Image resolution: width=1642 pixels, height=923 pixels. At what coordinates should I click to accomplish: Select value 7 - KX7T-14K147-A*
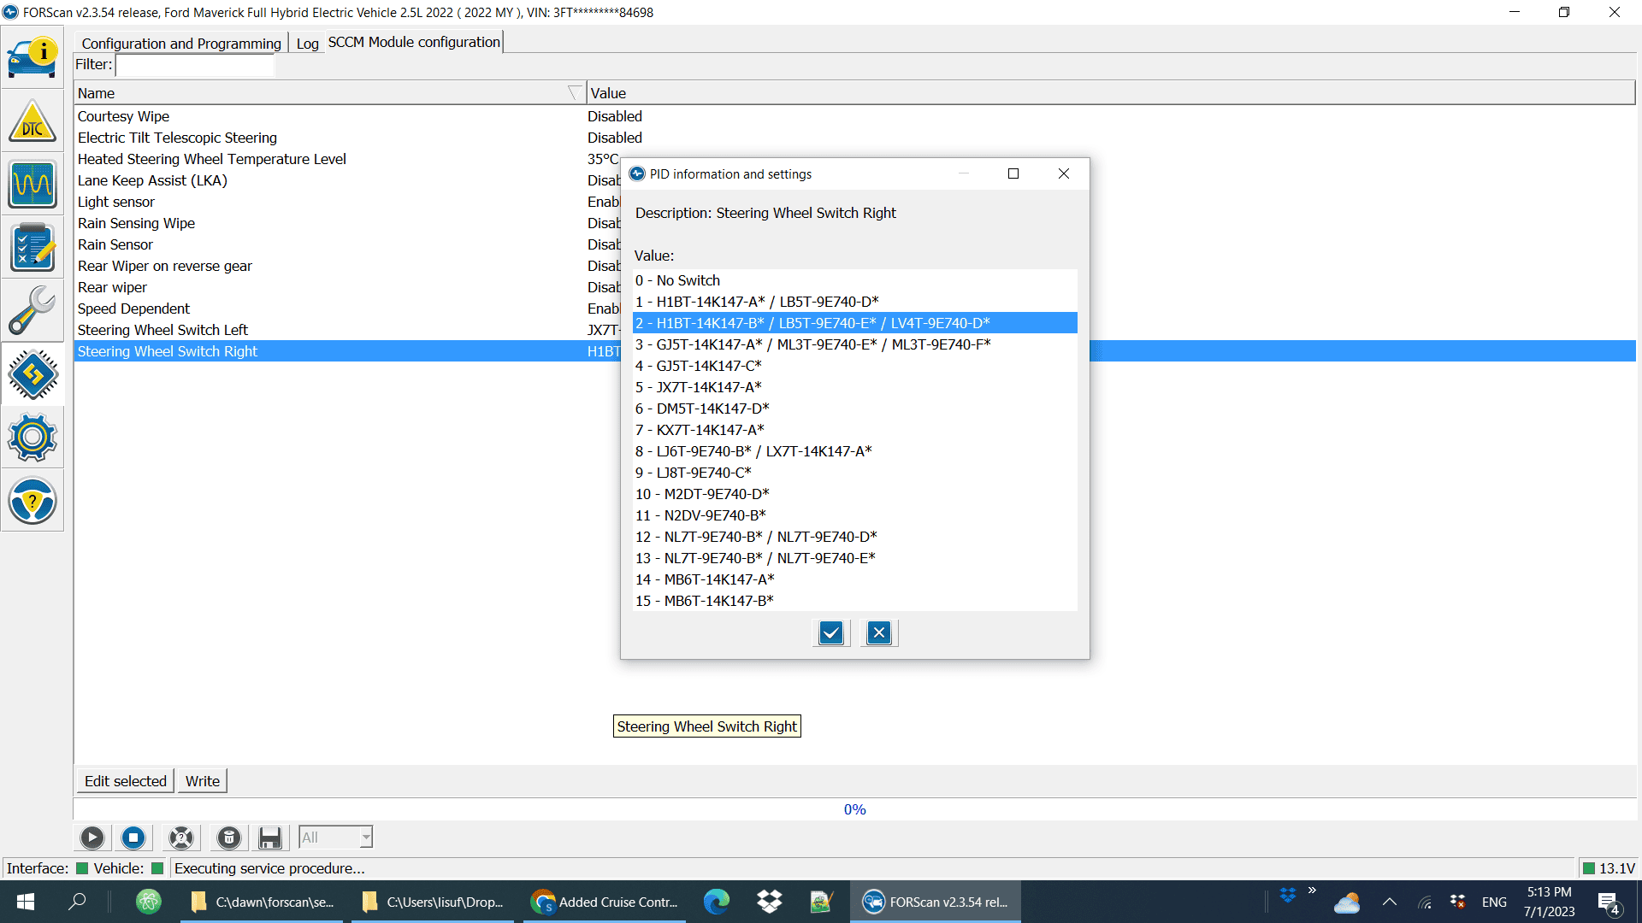pyautogui.click(x=854, y=430)
